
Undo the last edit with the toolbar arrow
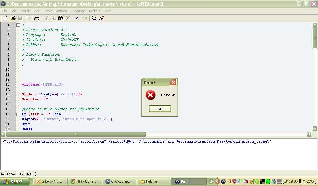78,18
